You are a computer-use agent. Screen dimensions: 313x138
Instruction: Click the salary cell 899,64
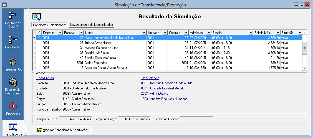click(x=267, y=63)
